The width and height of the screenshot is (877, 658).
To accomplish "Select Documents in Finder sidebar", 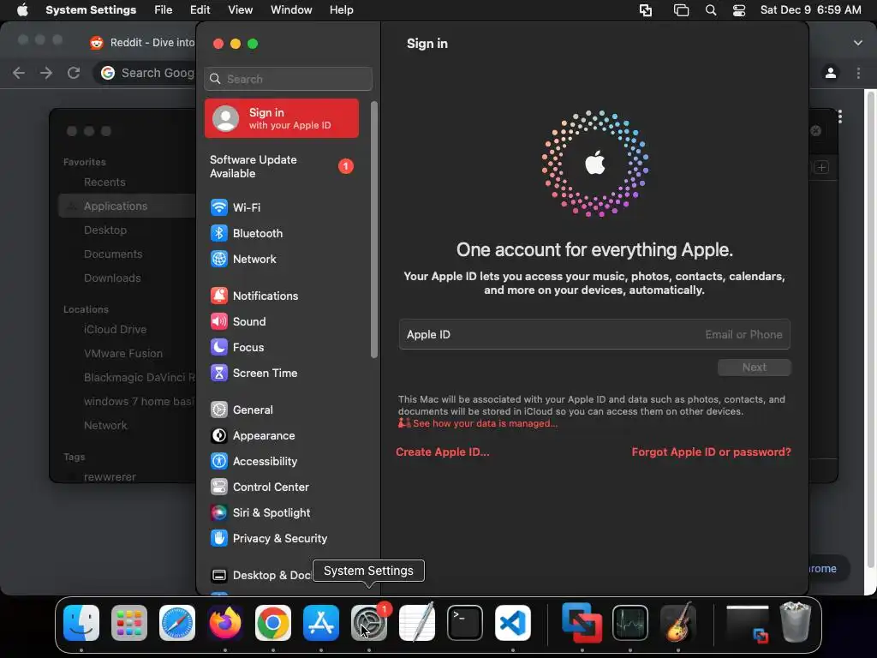I will (113, 254).
